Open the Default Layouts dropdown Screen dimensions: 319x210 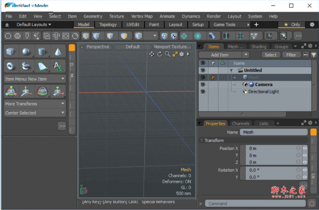[x=33, y=24]
